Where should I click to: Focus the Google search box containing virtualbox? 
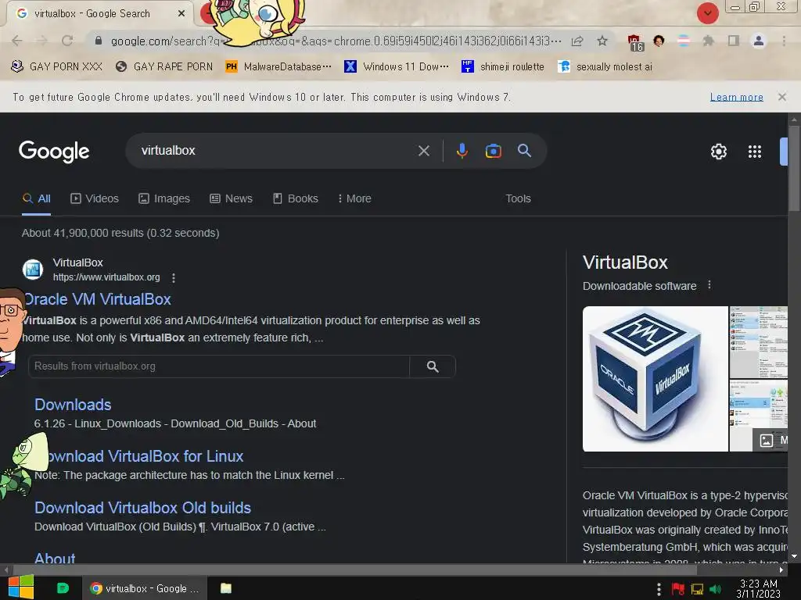point(276,151)
